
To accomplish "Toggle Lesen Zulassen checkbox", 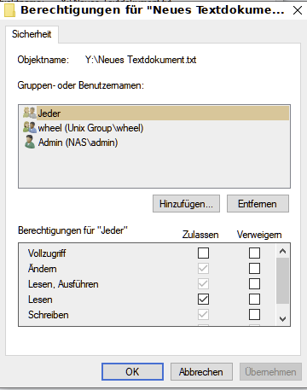I will click(x=203, y=299).
